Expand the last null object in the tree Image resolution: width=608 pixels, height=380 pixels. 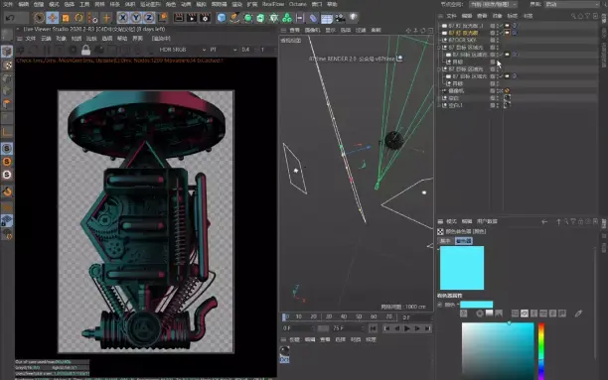pyautogui.click(x=440, y=105)
